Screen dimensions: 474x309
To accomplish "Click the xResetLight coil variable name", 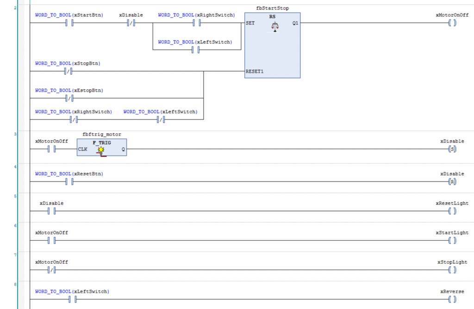I will click(x=452, y=203).
